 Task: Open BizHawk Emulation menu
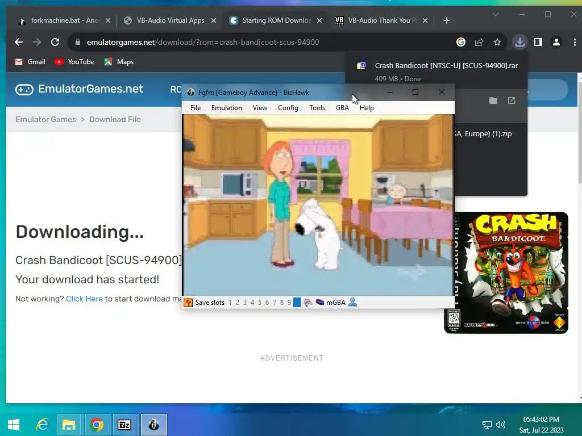226,108
